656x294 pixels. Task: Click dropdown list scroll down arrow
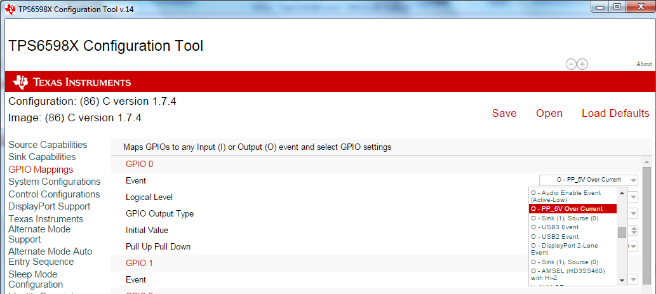pyautogui.click(x=622, y=280)
